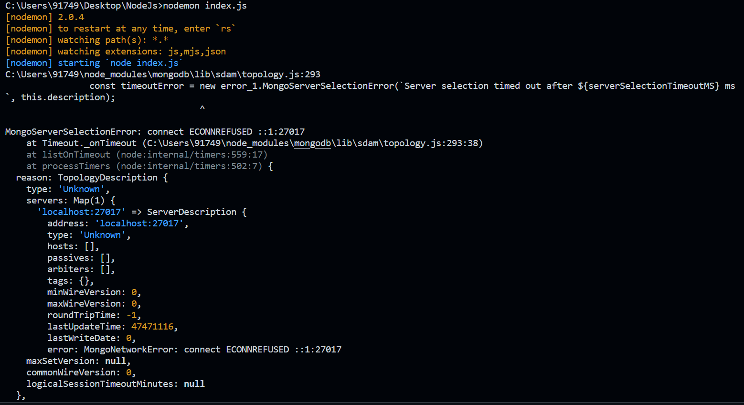Viewport: 744px width, 405px height.
Task: Click node:internal/timers:502:7 reference
Action: (x=189, y=166)
